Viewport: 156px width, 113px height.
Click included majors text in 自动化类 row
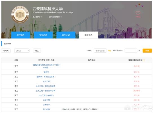point(80,109)
